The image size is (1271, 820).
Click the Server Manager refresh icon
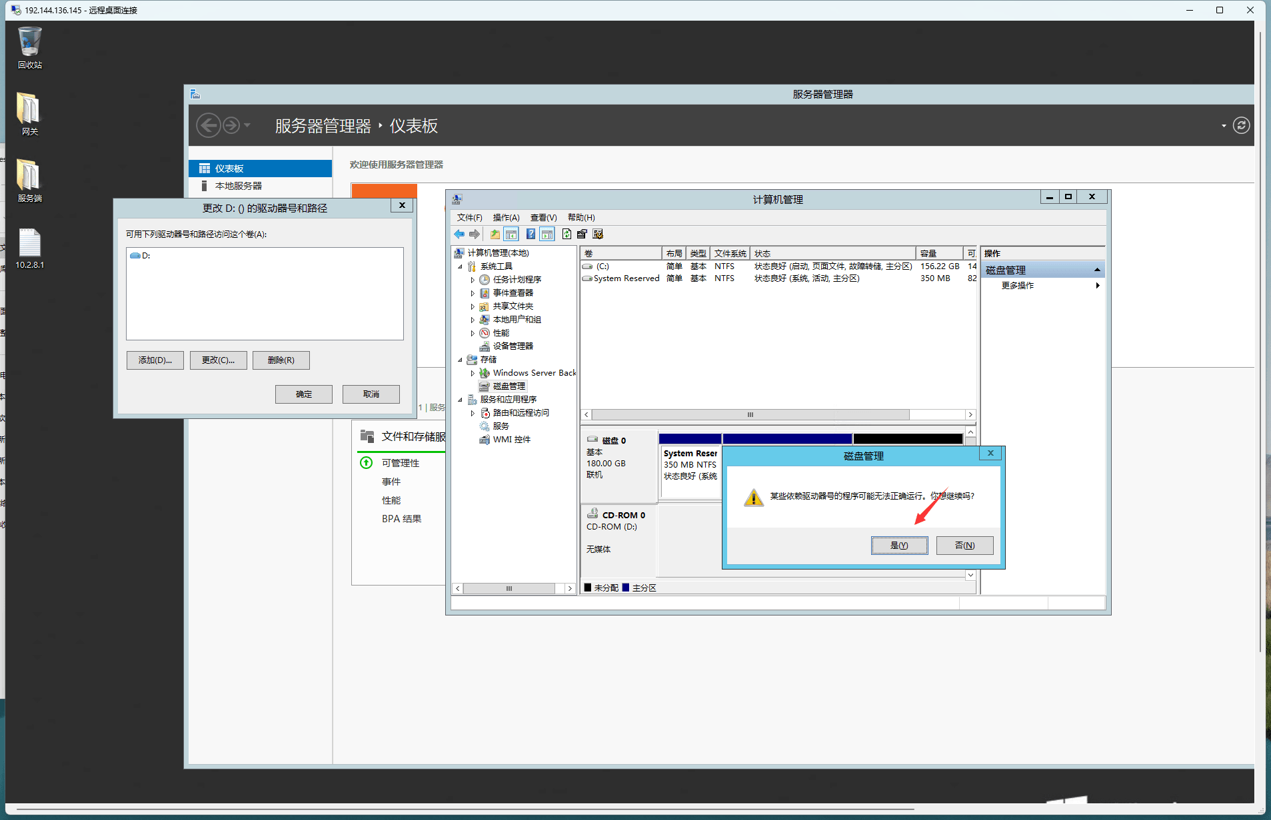click(1240, 126)
